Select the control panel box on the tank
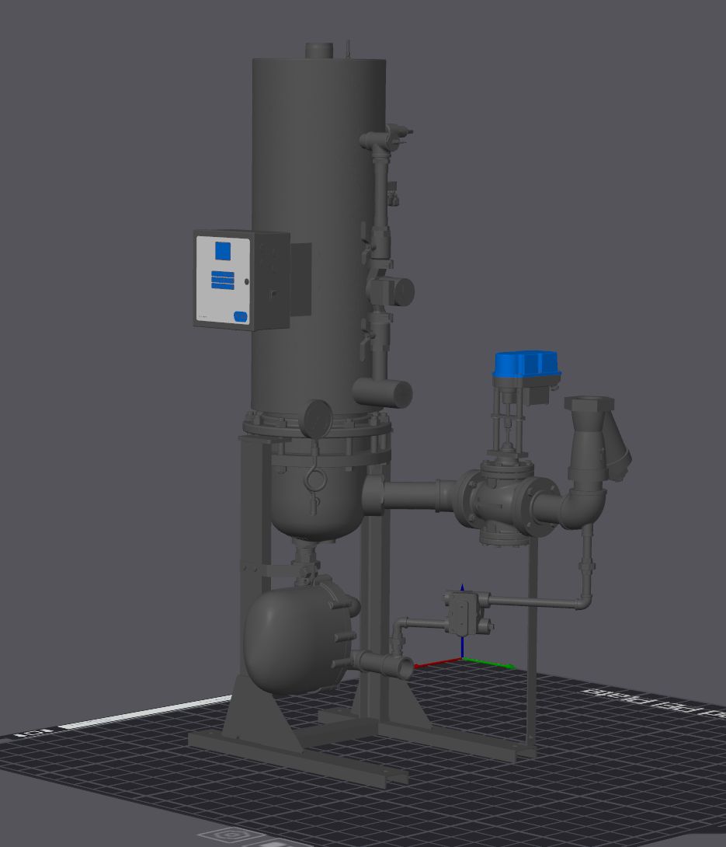The width and height of the screenshot is (726, 847). pos(241,280)
